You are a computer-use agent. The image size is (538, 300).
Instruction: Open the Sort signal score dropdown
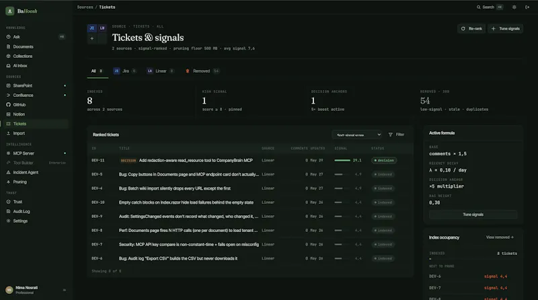(357, 135)
